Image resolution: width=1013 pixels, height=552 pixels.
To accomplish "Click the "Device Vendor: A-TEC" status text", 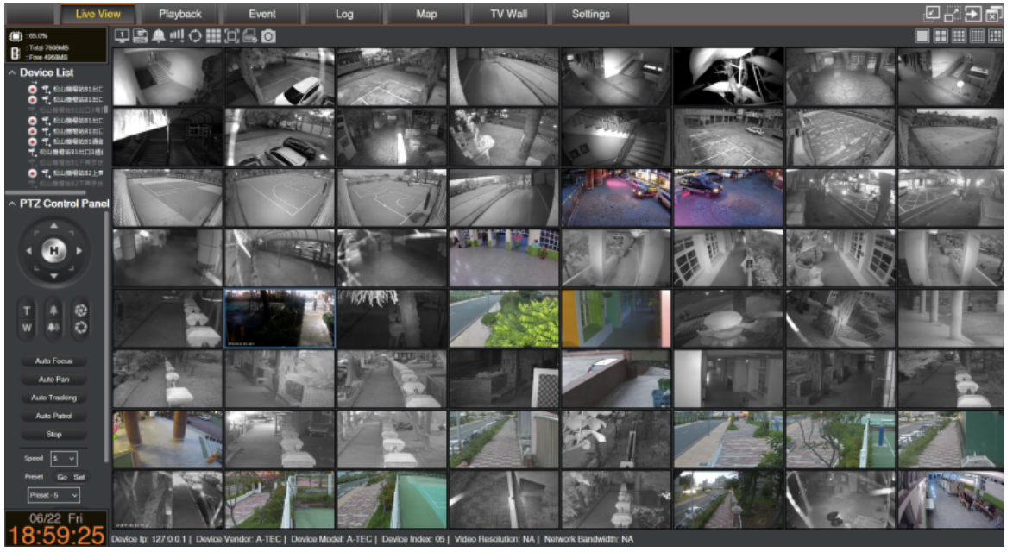I will 238,539.
